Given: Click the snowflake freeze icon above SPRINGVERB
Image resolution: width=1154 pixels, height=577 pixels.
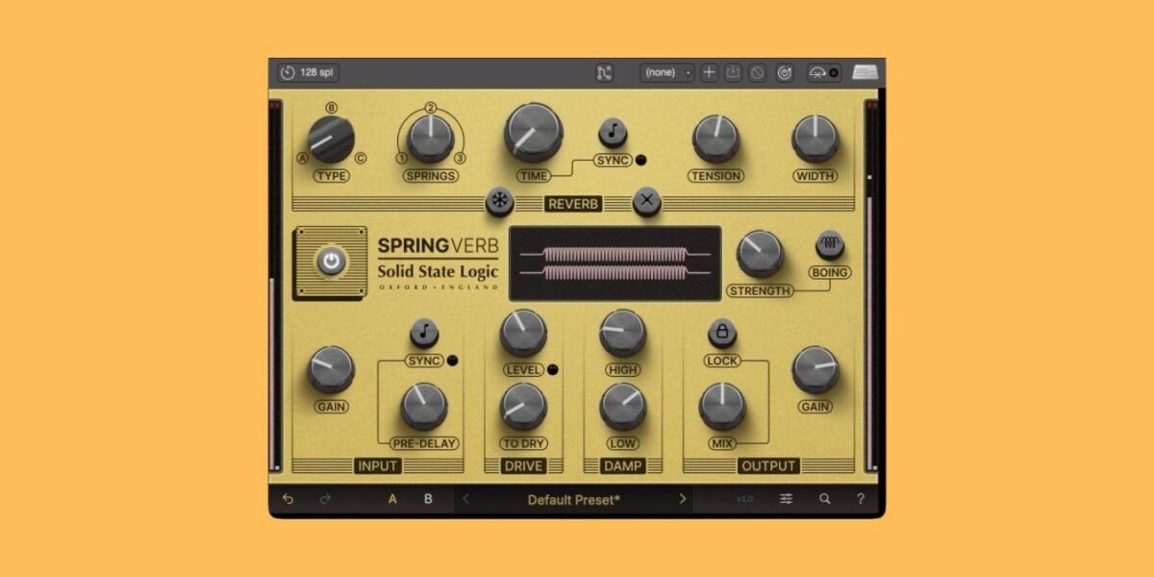Looking at the screenshot, I should click(499, 202).
